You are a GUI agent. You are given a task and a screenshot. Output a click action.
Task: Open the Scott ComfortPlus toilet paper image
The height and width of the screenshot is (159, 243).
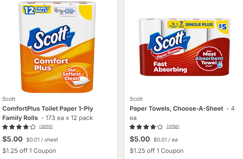coord(57,47)
